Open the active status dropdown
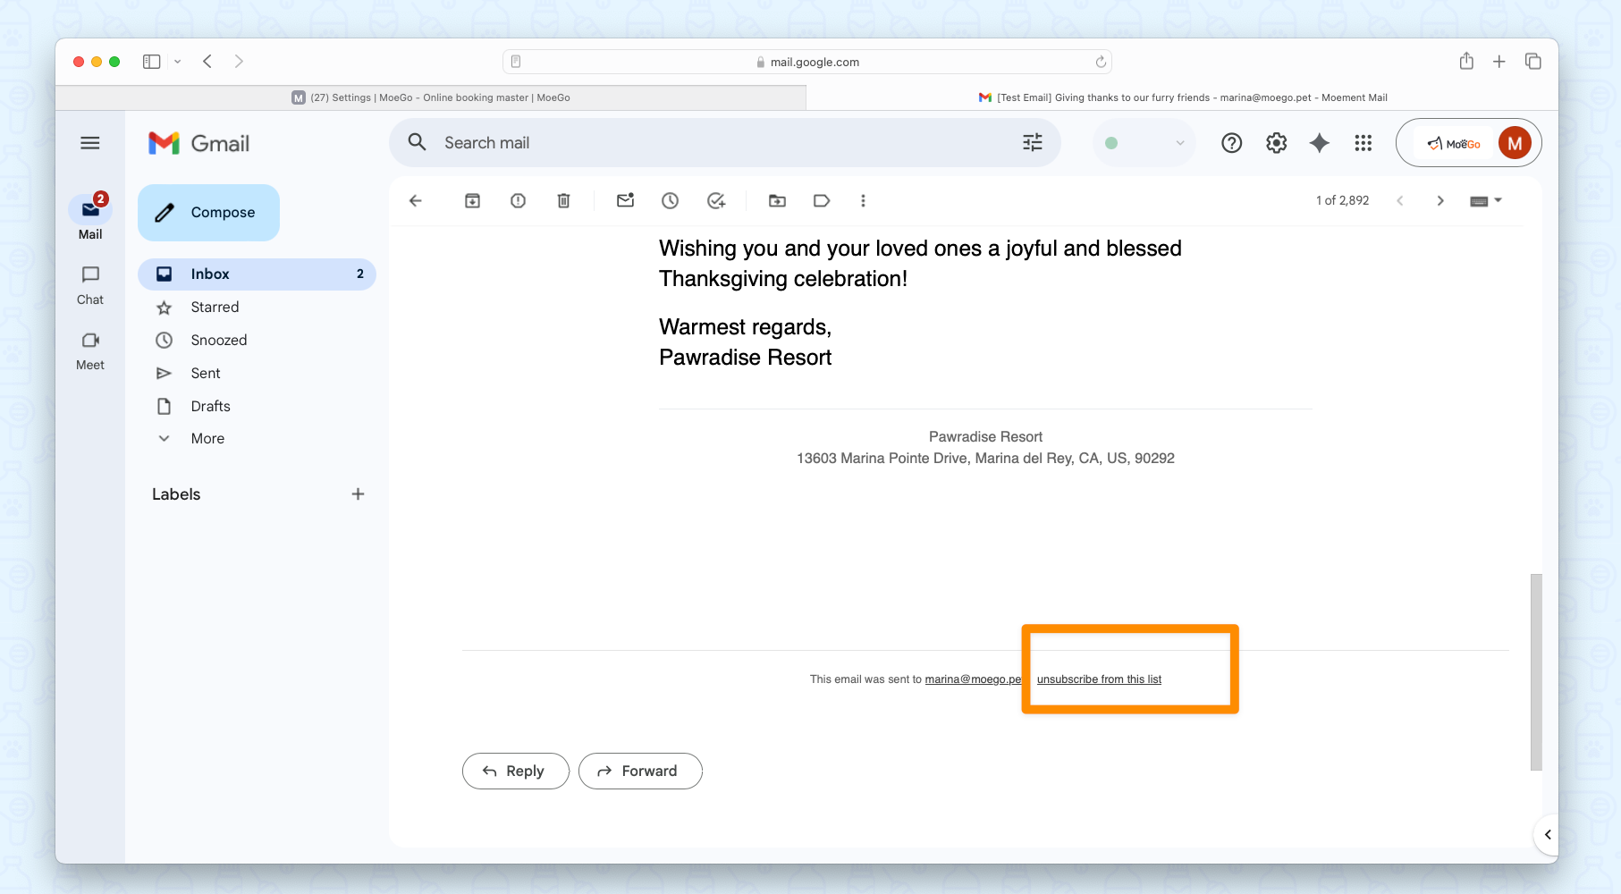This screenshot has height=894, width=1621. tap(1144, 143)
